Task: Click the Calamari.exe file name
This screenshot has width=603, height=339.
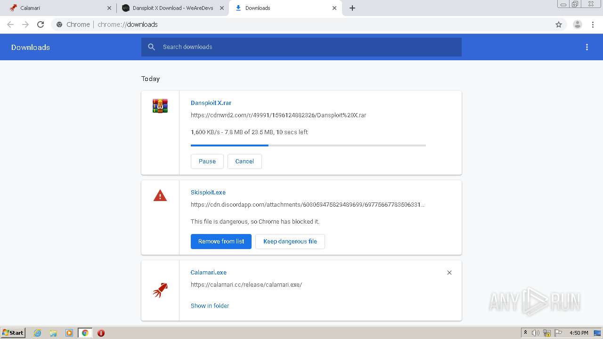Action: click(209, 272)
